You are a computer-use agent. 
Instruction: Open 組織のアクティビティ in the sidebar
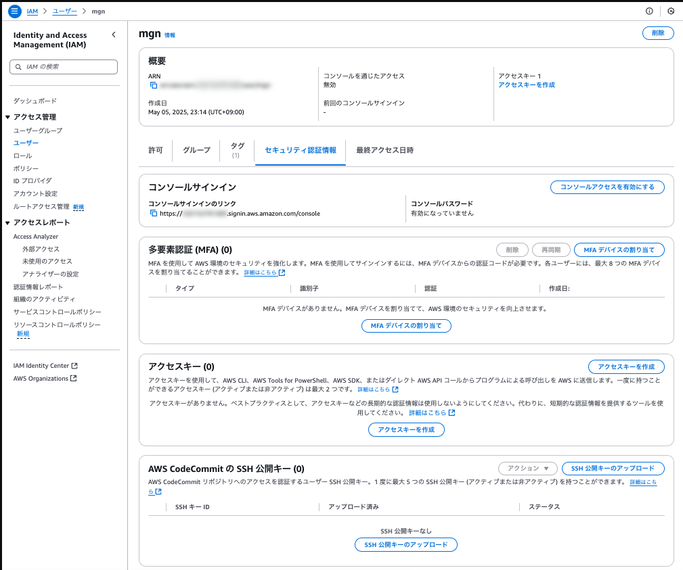point(44,299)
